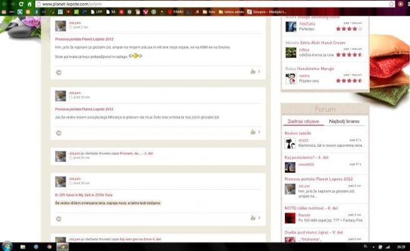Image resolution: width=410 pixels, height=251 pixels.
Task: Open the Gmail bookmark icon
Action: (x=4, y=12)
